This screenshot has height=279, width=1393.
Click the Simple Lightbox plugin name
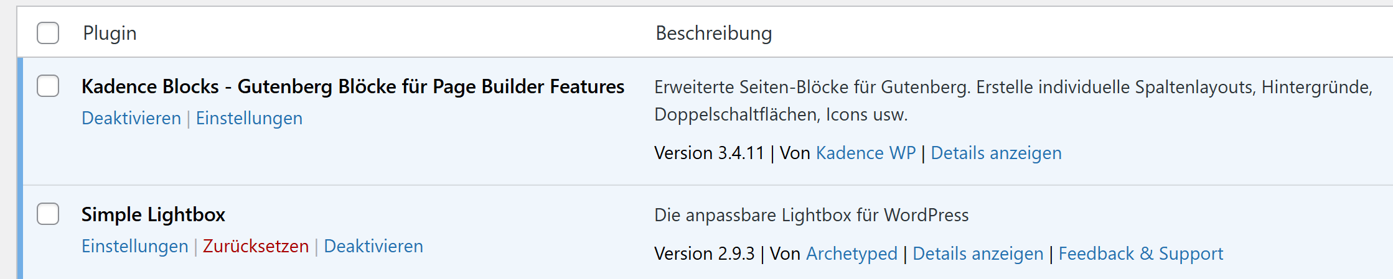pyautogui.click(x=153, y=214)
